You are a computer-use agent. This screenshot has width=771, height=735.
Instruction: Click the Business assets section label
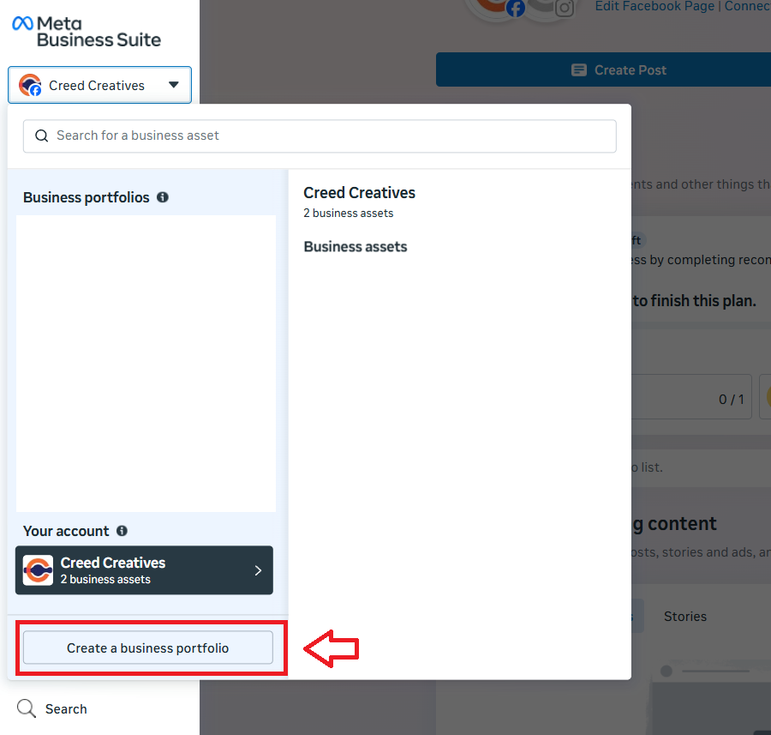coord(356,247)
